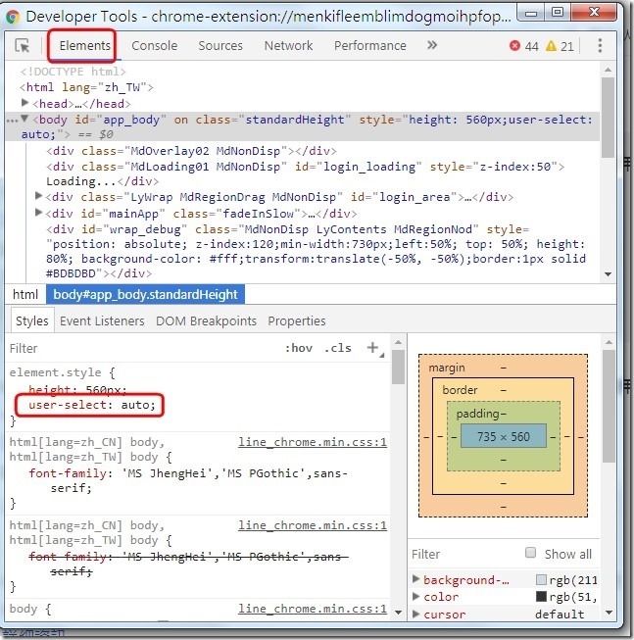The width and height of the screenshot is (634, 640).
Task: Add a new style rule with plus
Action: (x=373, y=348)
